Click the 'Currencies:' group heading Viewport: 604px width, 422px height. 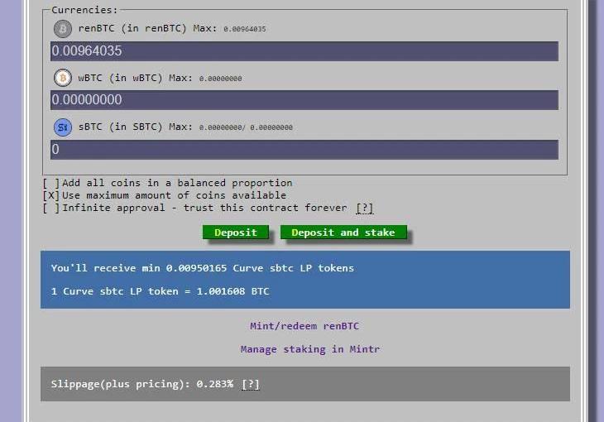(x=84, y=10)
